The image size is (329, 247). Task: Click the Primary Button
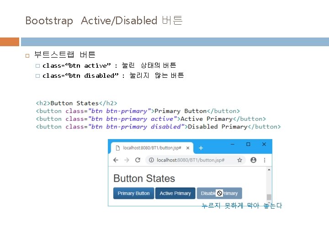click(x=133, y=193)
